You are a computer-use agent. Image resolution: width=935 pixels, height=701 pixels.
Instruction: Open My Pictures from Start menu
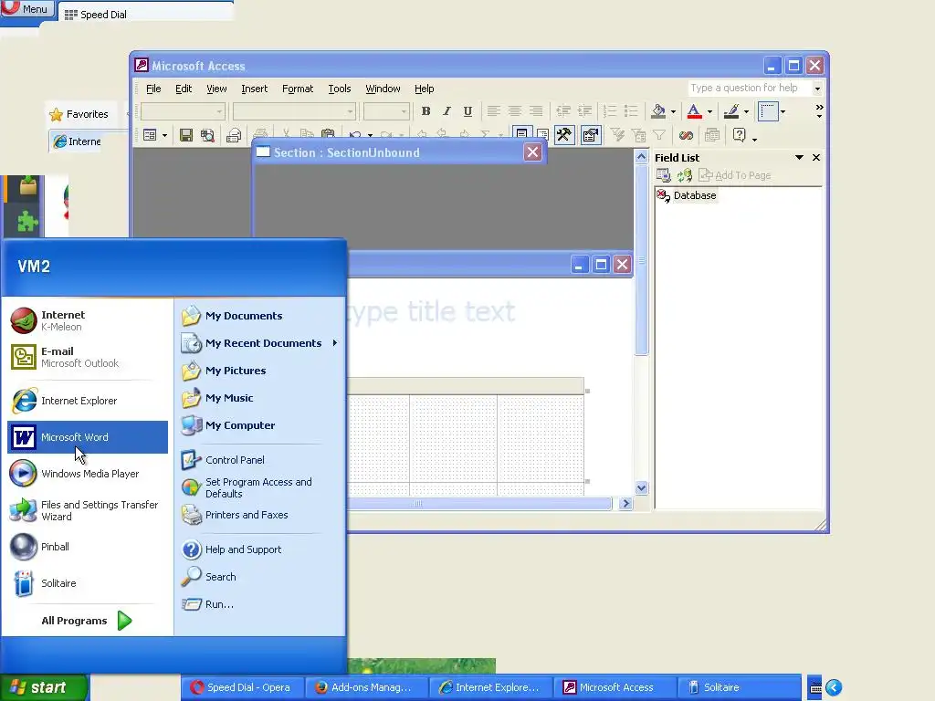[x=260, y=371]
